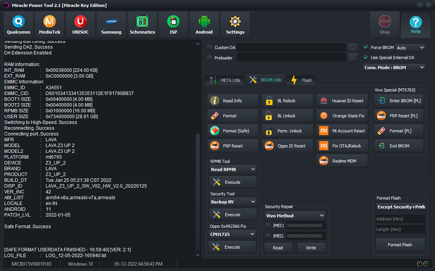Image resolution: width=435 pixels, height=271 pixels.
Task: Execute the Security Tool action
Action: 233,215
